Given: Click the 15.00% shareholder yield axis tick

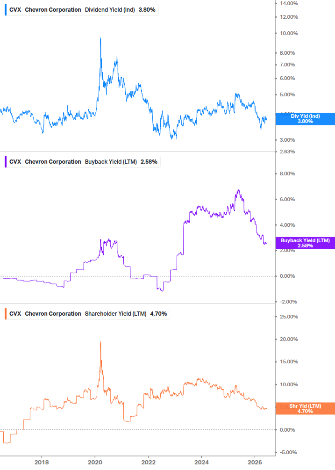Looking at the screenshot, I should pyautogui.click(x=289, y=362).
